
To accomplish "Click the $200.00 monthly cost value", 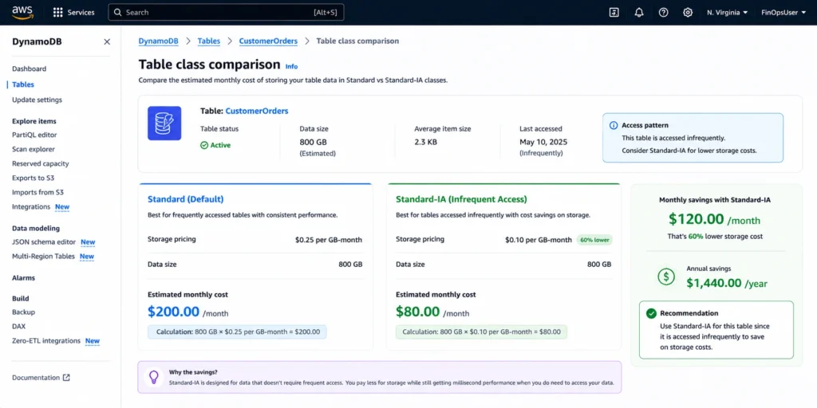I will 173,312.
